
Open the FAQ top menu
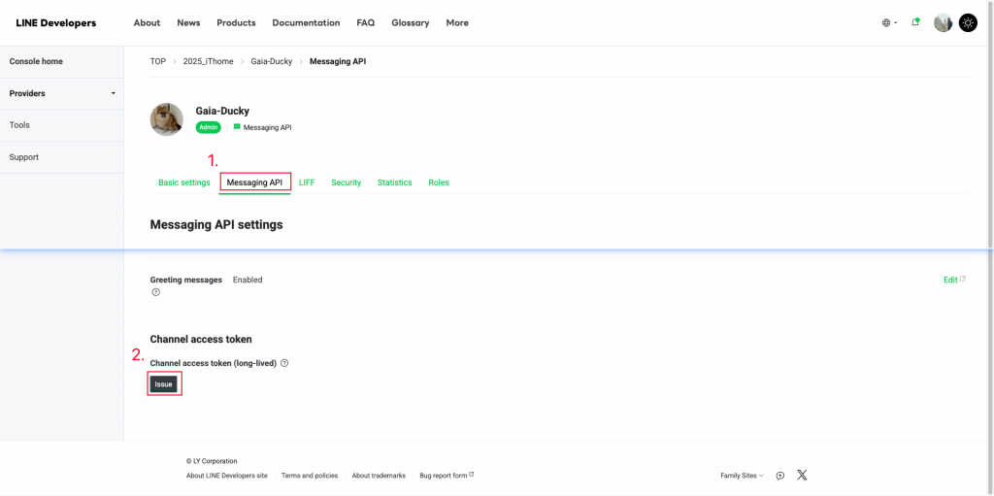pyautogui.click(x=366, y=23)
